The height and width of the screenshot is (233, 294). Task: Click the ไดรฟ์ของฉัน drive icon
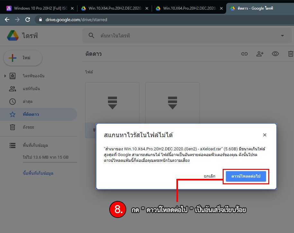pos(13,76)
